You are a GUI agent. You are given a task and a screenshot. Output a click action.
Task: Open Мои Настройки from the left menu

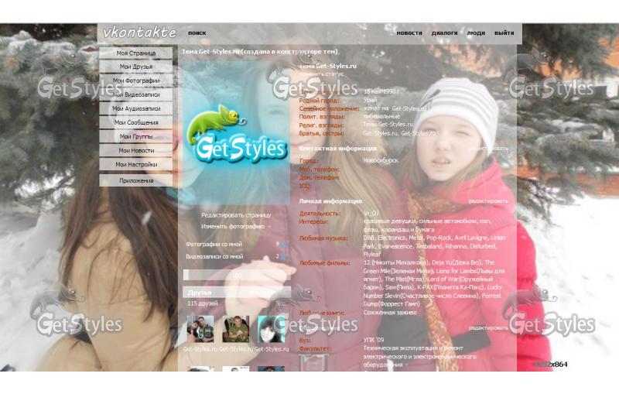coord(136,164)
